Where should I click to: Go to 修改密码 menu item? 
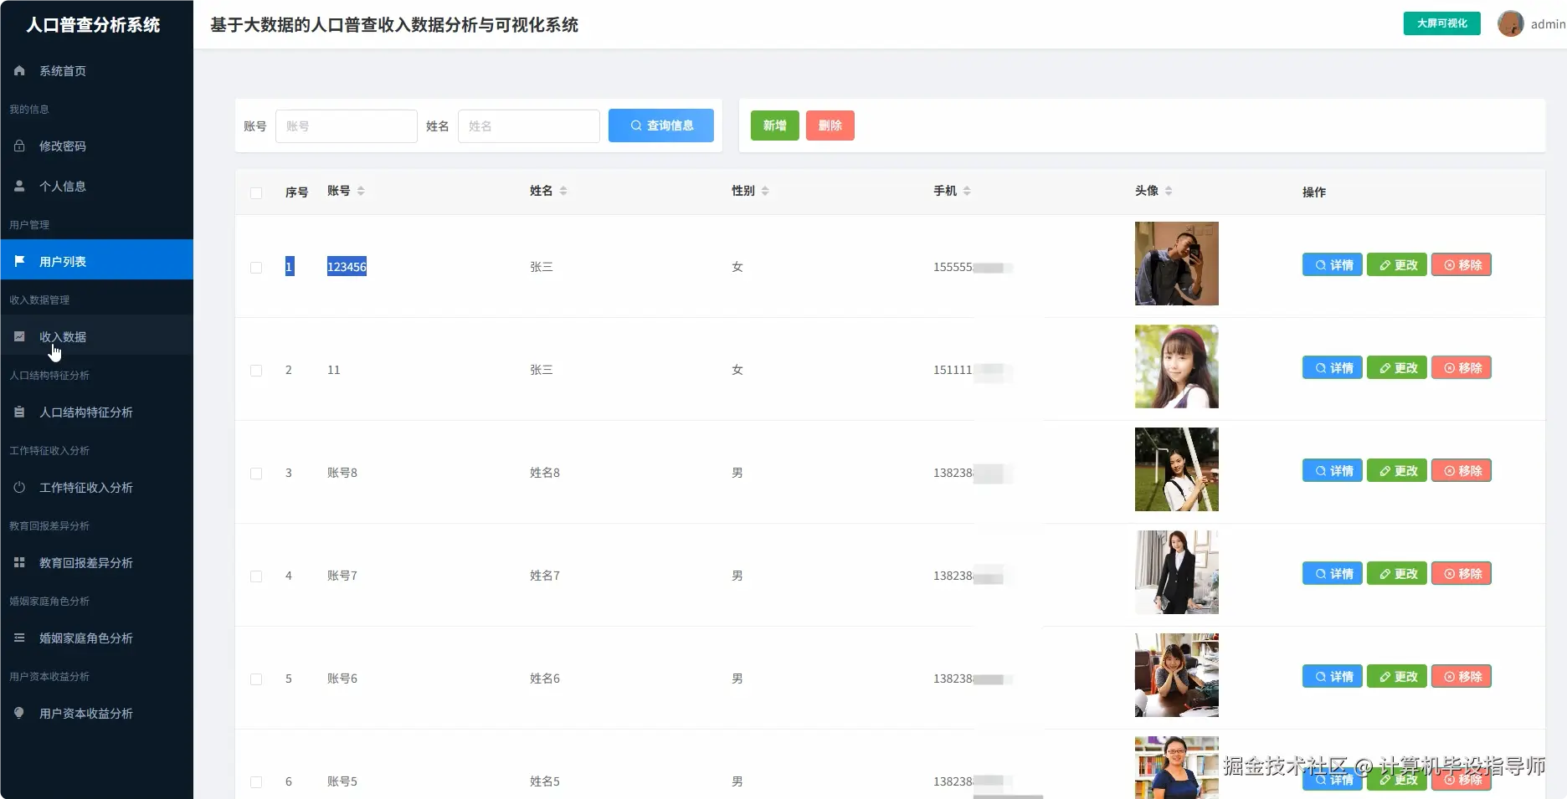pyautogui.click(x=96, y=146)
